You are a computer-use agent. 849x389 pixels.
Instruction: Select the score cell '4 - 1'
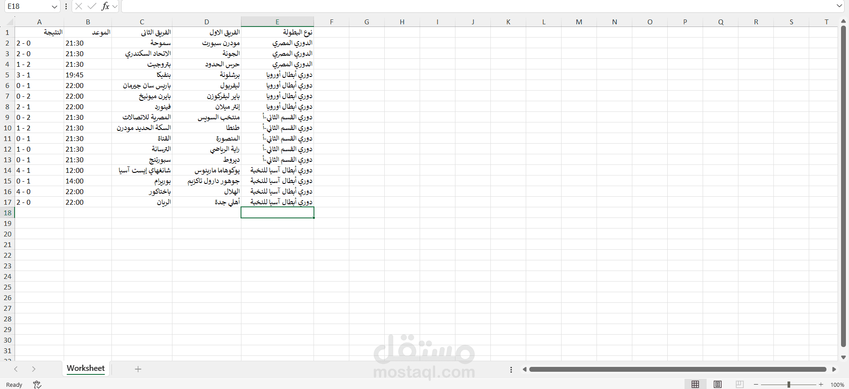click(x=39, y=170)
